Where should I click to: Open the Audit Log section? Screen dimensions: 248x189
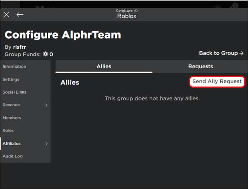coord(25,156)
